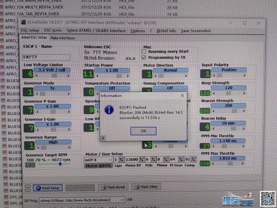Open the BLHeli info menu
The width and height of the screenshot is (277, 208).
166,31
